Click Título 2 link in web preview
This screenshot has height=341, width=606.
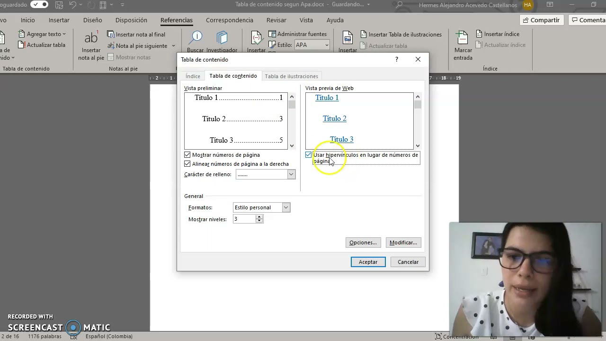click(335, 118)
